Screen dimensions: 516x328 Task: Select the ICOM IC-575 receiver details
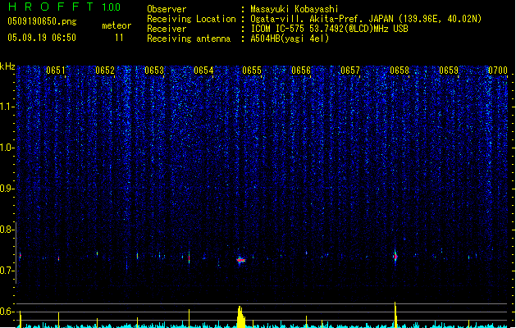coord(329,29)
